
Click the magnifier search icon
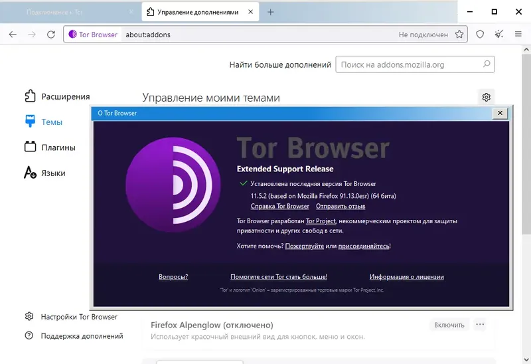tap(487, 64)
